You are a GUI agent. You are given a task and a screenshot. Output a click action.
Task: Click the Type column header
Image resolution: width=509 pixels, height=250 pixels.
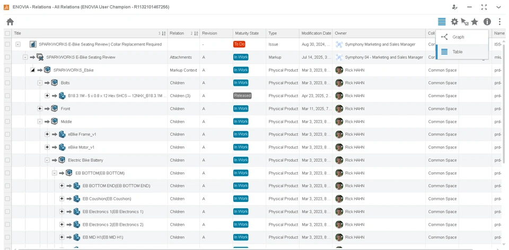pyautogui.click(x=283, y=33)
